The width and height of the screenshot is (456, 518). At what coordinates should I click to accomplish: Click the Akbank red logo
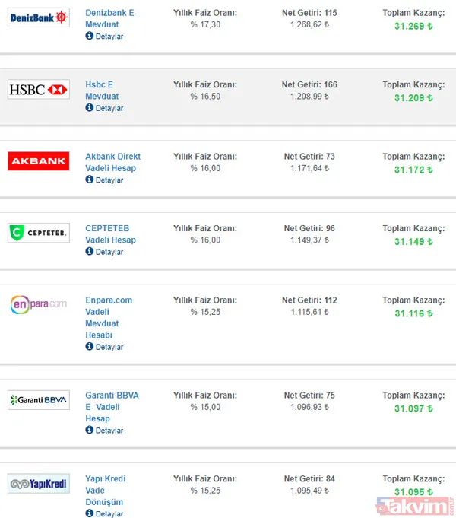tap(38, 160)
